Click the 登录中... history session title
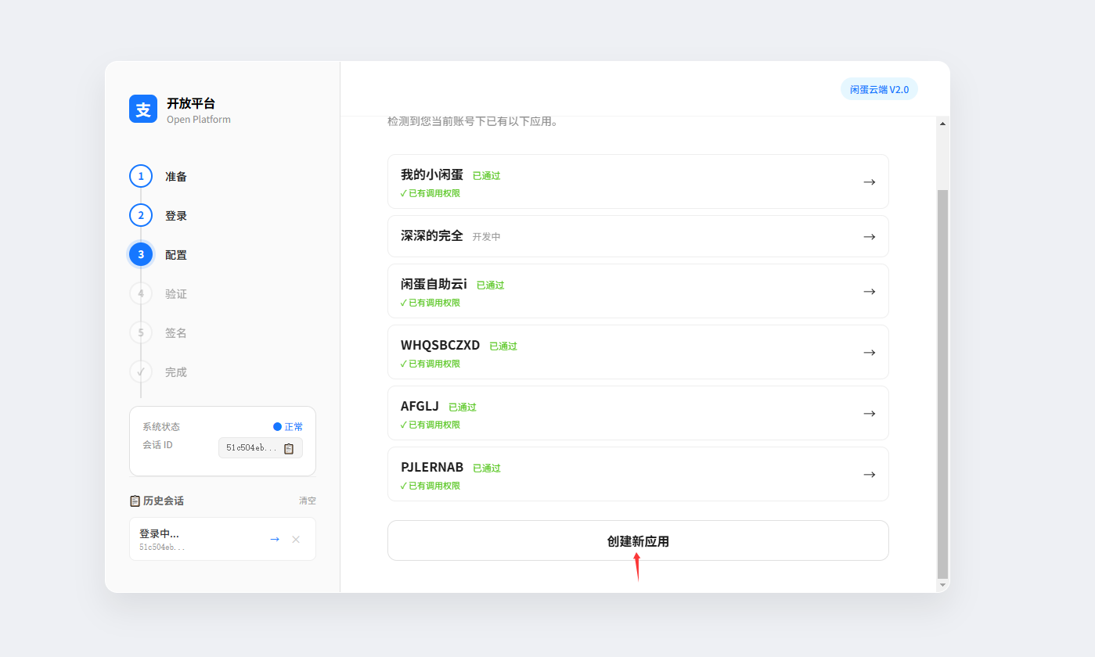The width and height of the screenshot is (1095, 657). [159, 533]
